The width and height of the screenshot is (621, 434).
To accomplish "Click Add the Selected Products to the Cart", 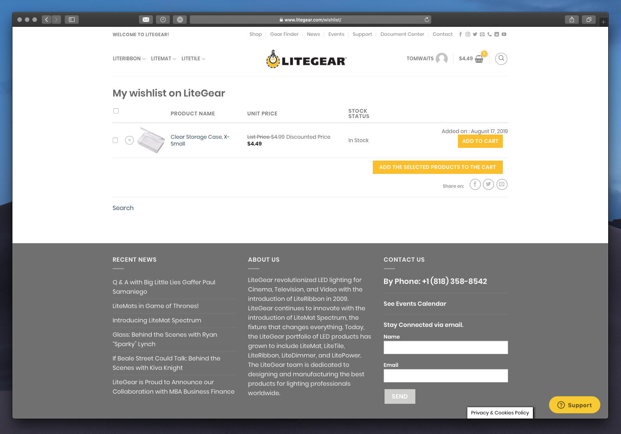I will click(x=438, y=167).
